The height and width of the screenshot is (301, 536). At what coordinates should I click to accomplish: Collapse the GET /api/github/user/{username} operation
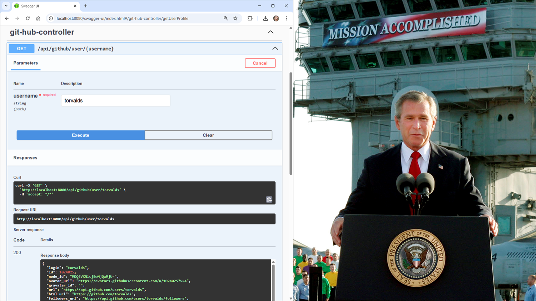coord(275,49)
